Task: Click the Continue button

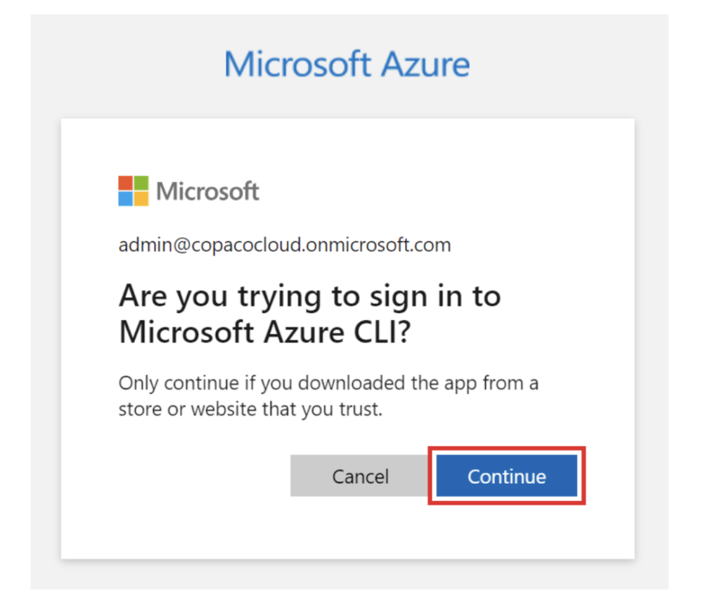Action: 506,476
